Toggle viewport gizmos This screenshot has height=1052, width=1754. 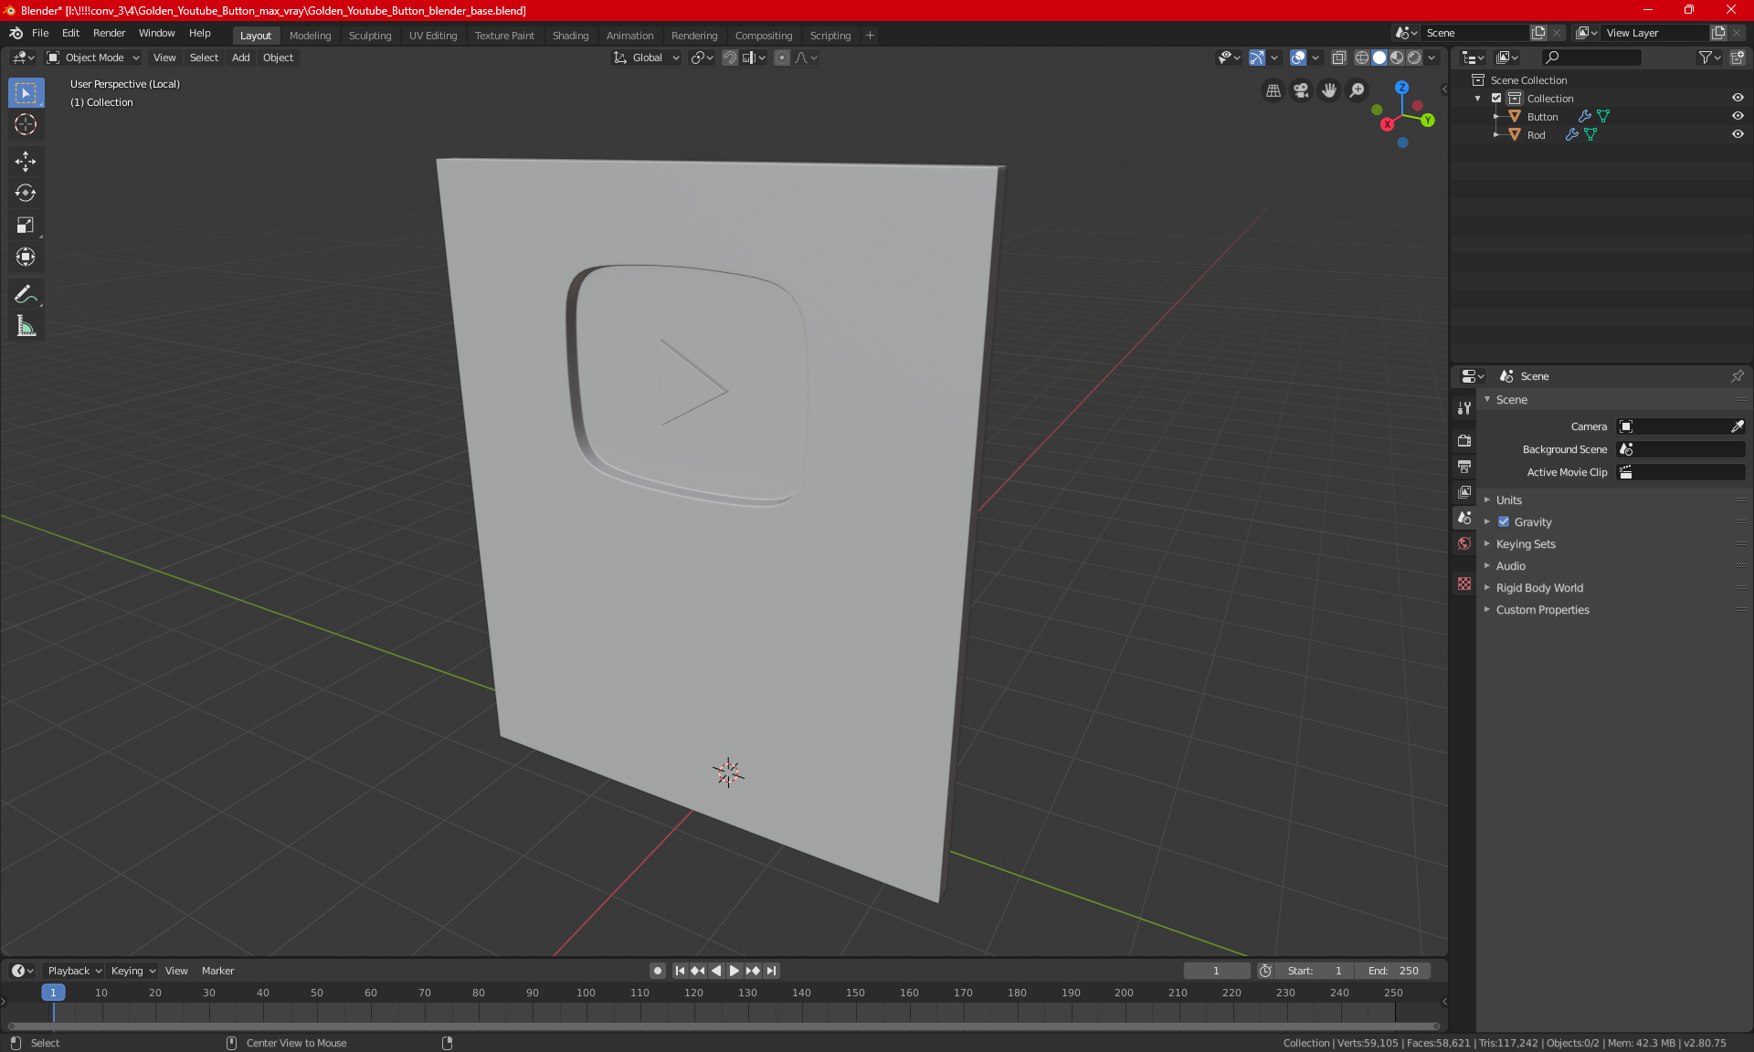(1257, 58)
